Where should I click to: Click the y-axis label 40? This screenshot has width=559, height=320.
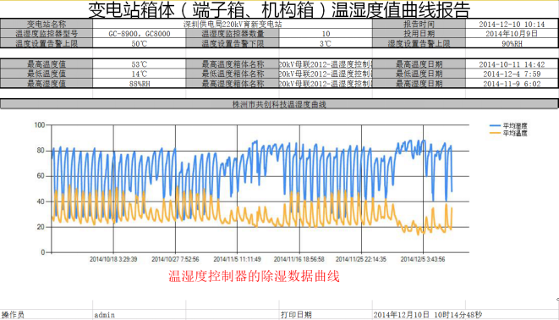click(x=41, y=201)
